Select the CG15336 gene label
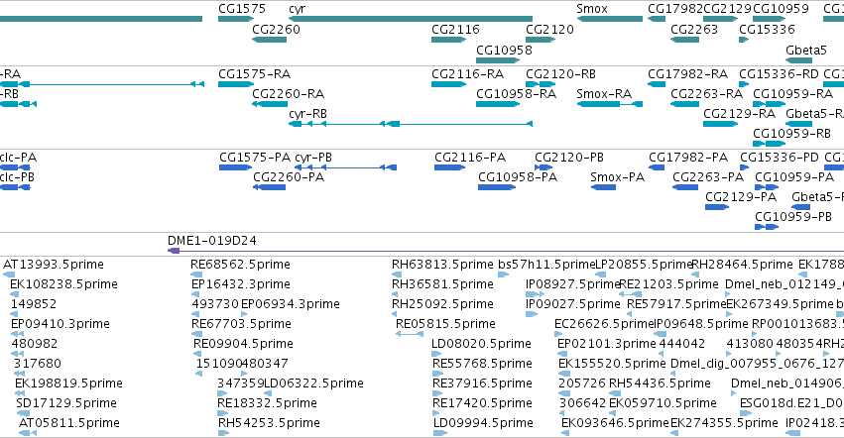Viewport: 844px width, 438px height. (767, 29)
